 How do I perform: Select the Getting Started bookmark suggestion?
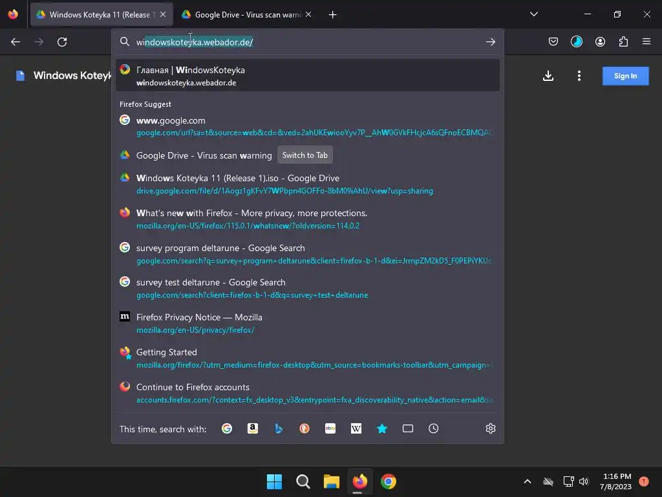[307, 359]
